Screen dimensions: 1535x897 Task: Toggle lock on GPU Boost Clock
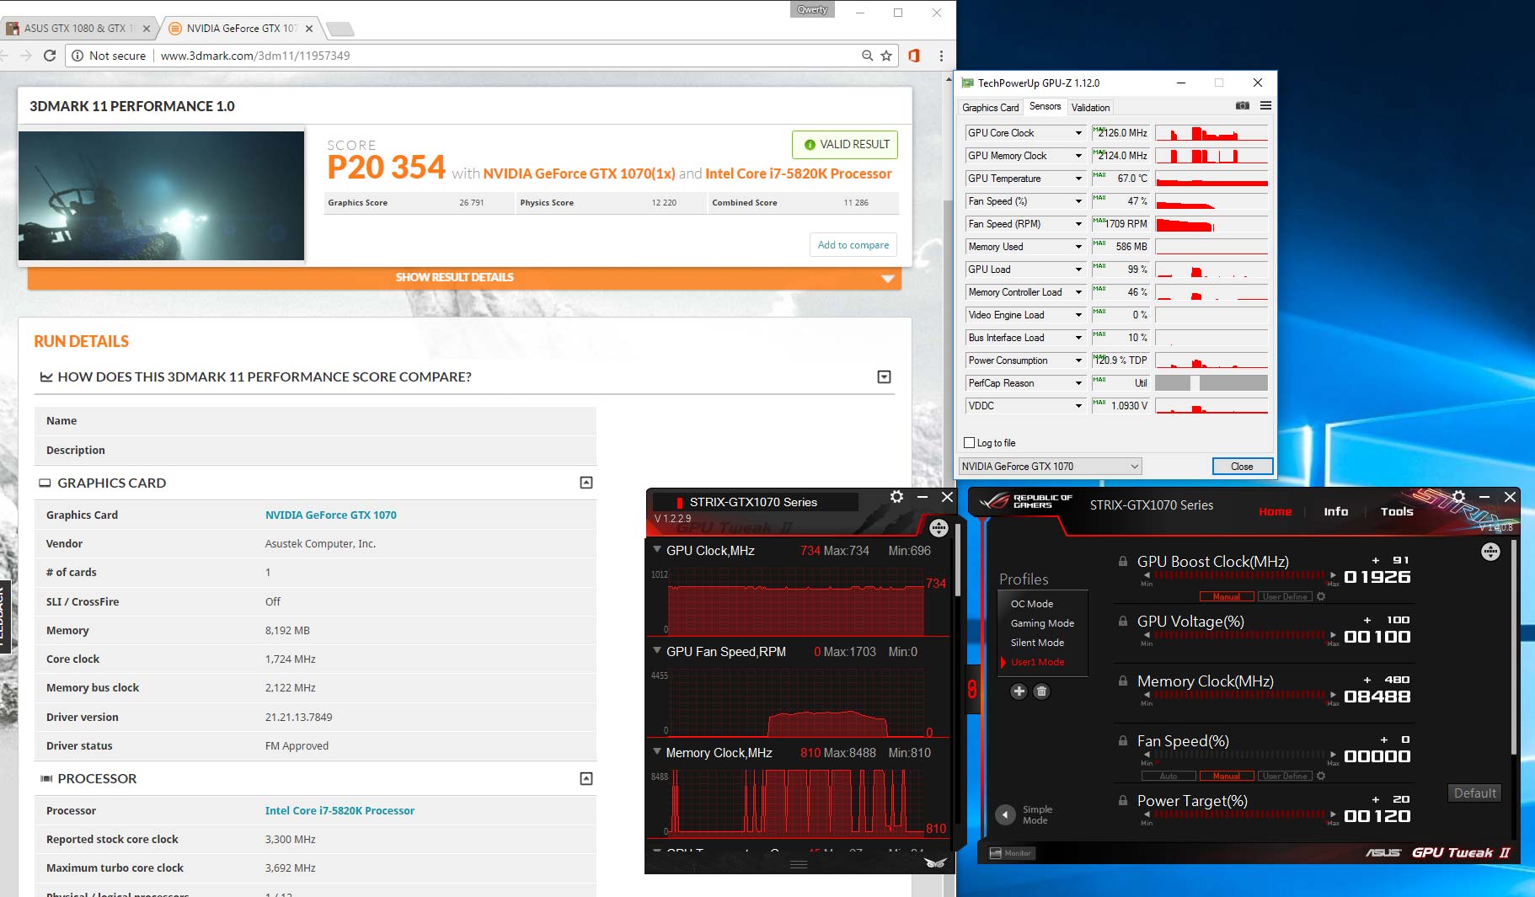pos(1123,561)
